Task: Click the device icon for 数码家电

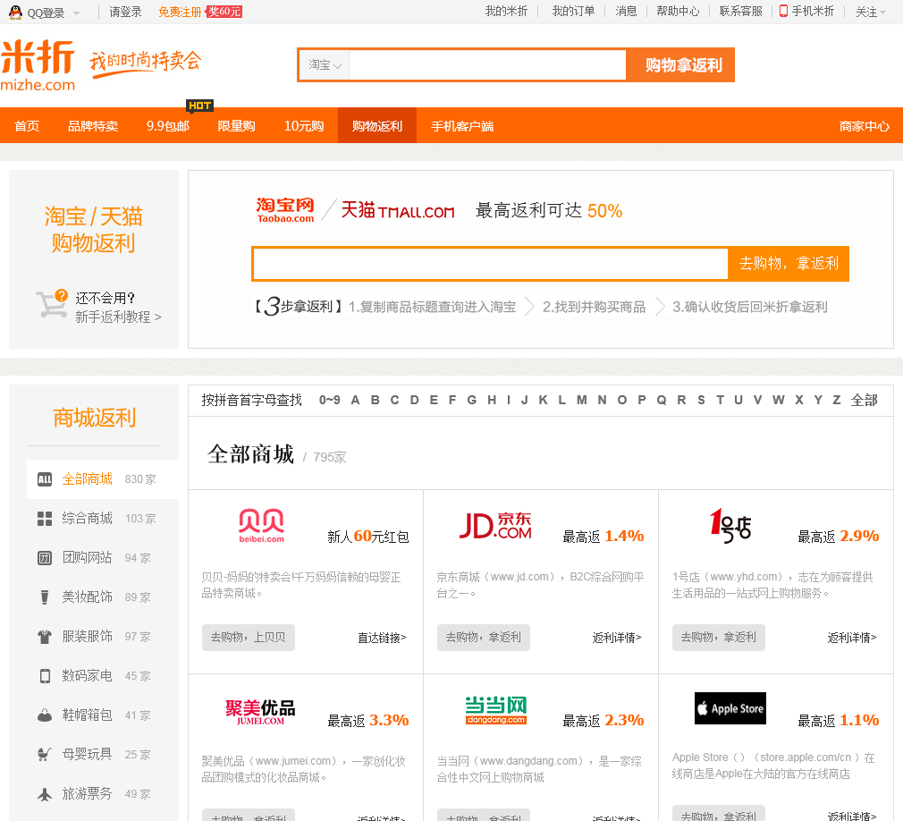Action: click(x=45, y=676)
